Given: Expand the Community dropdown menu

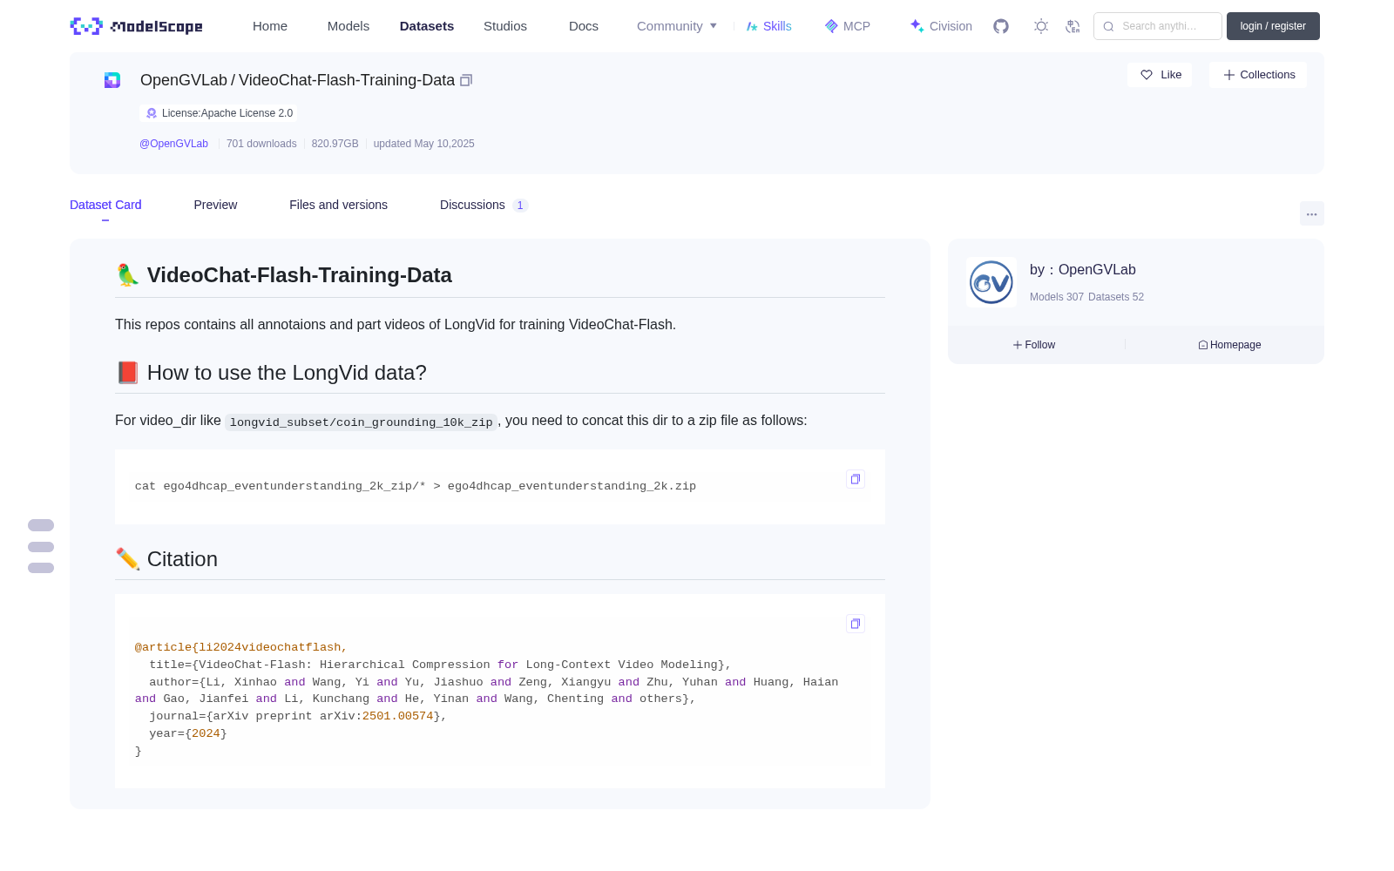Looking at the screenshot, I should tap(677, 26).
